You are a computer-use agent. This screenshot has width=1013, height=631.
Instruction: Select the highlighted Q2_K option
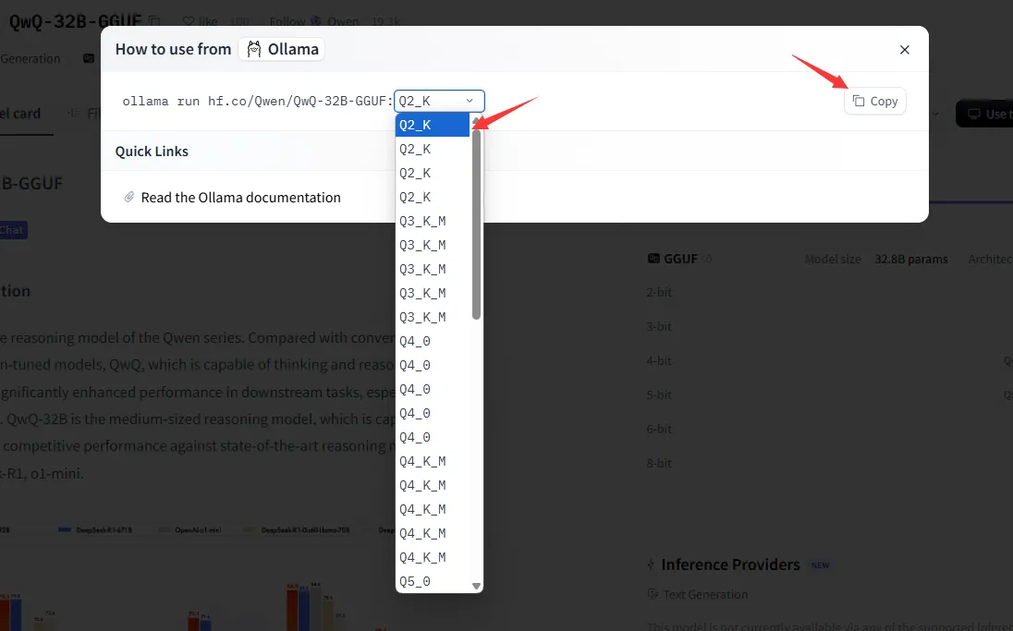tap(433, 125)
